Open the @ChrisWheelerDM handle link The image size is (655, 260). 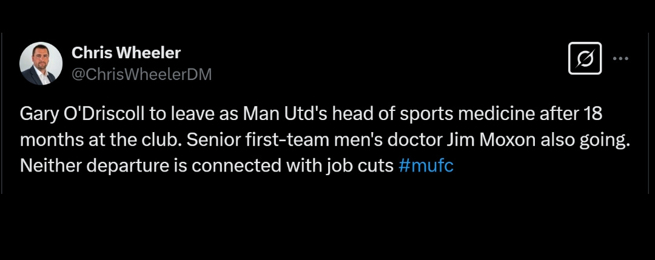click(x=142, y=74)
